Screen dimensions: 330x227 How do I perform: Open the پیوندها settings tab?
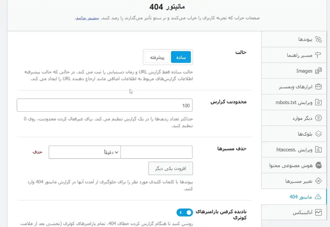point(294,39)
